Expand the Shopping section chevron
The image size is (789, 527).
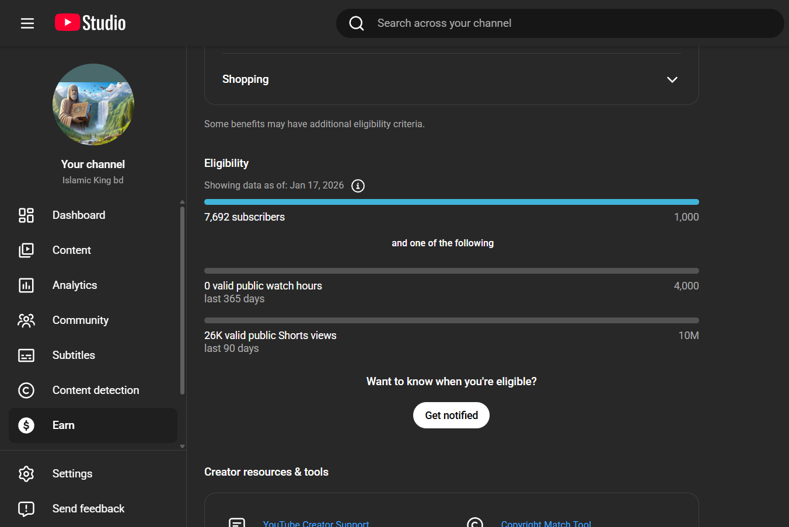[x=672, y=79]
